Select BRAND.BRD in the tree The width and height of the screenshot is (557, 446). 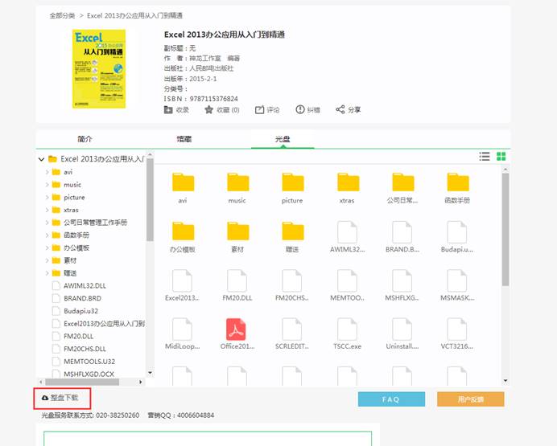[x=82, y=298]
